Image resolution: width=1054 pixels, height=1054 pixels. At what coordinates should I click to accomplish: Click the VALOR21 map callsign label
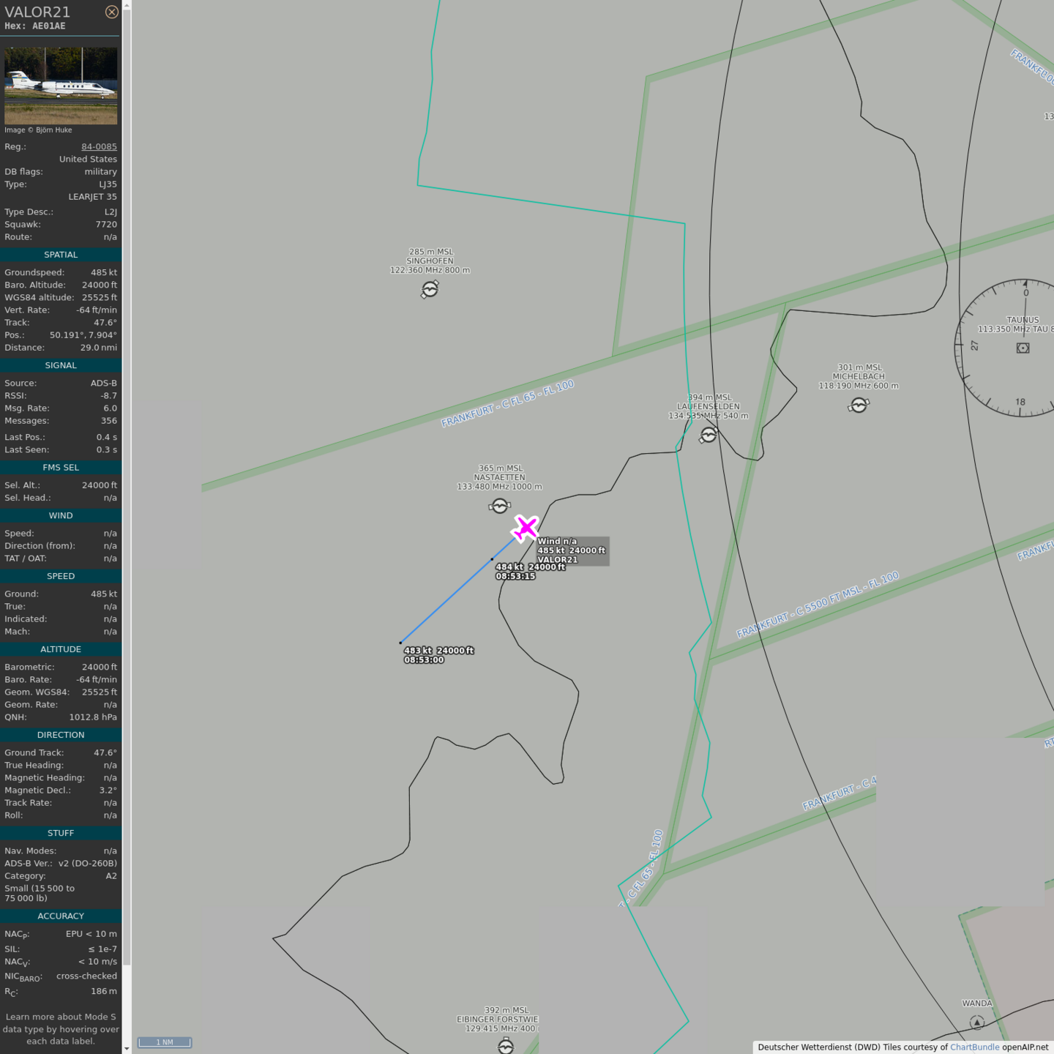(x=557, y=560)
